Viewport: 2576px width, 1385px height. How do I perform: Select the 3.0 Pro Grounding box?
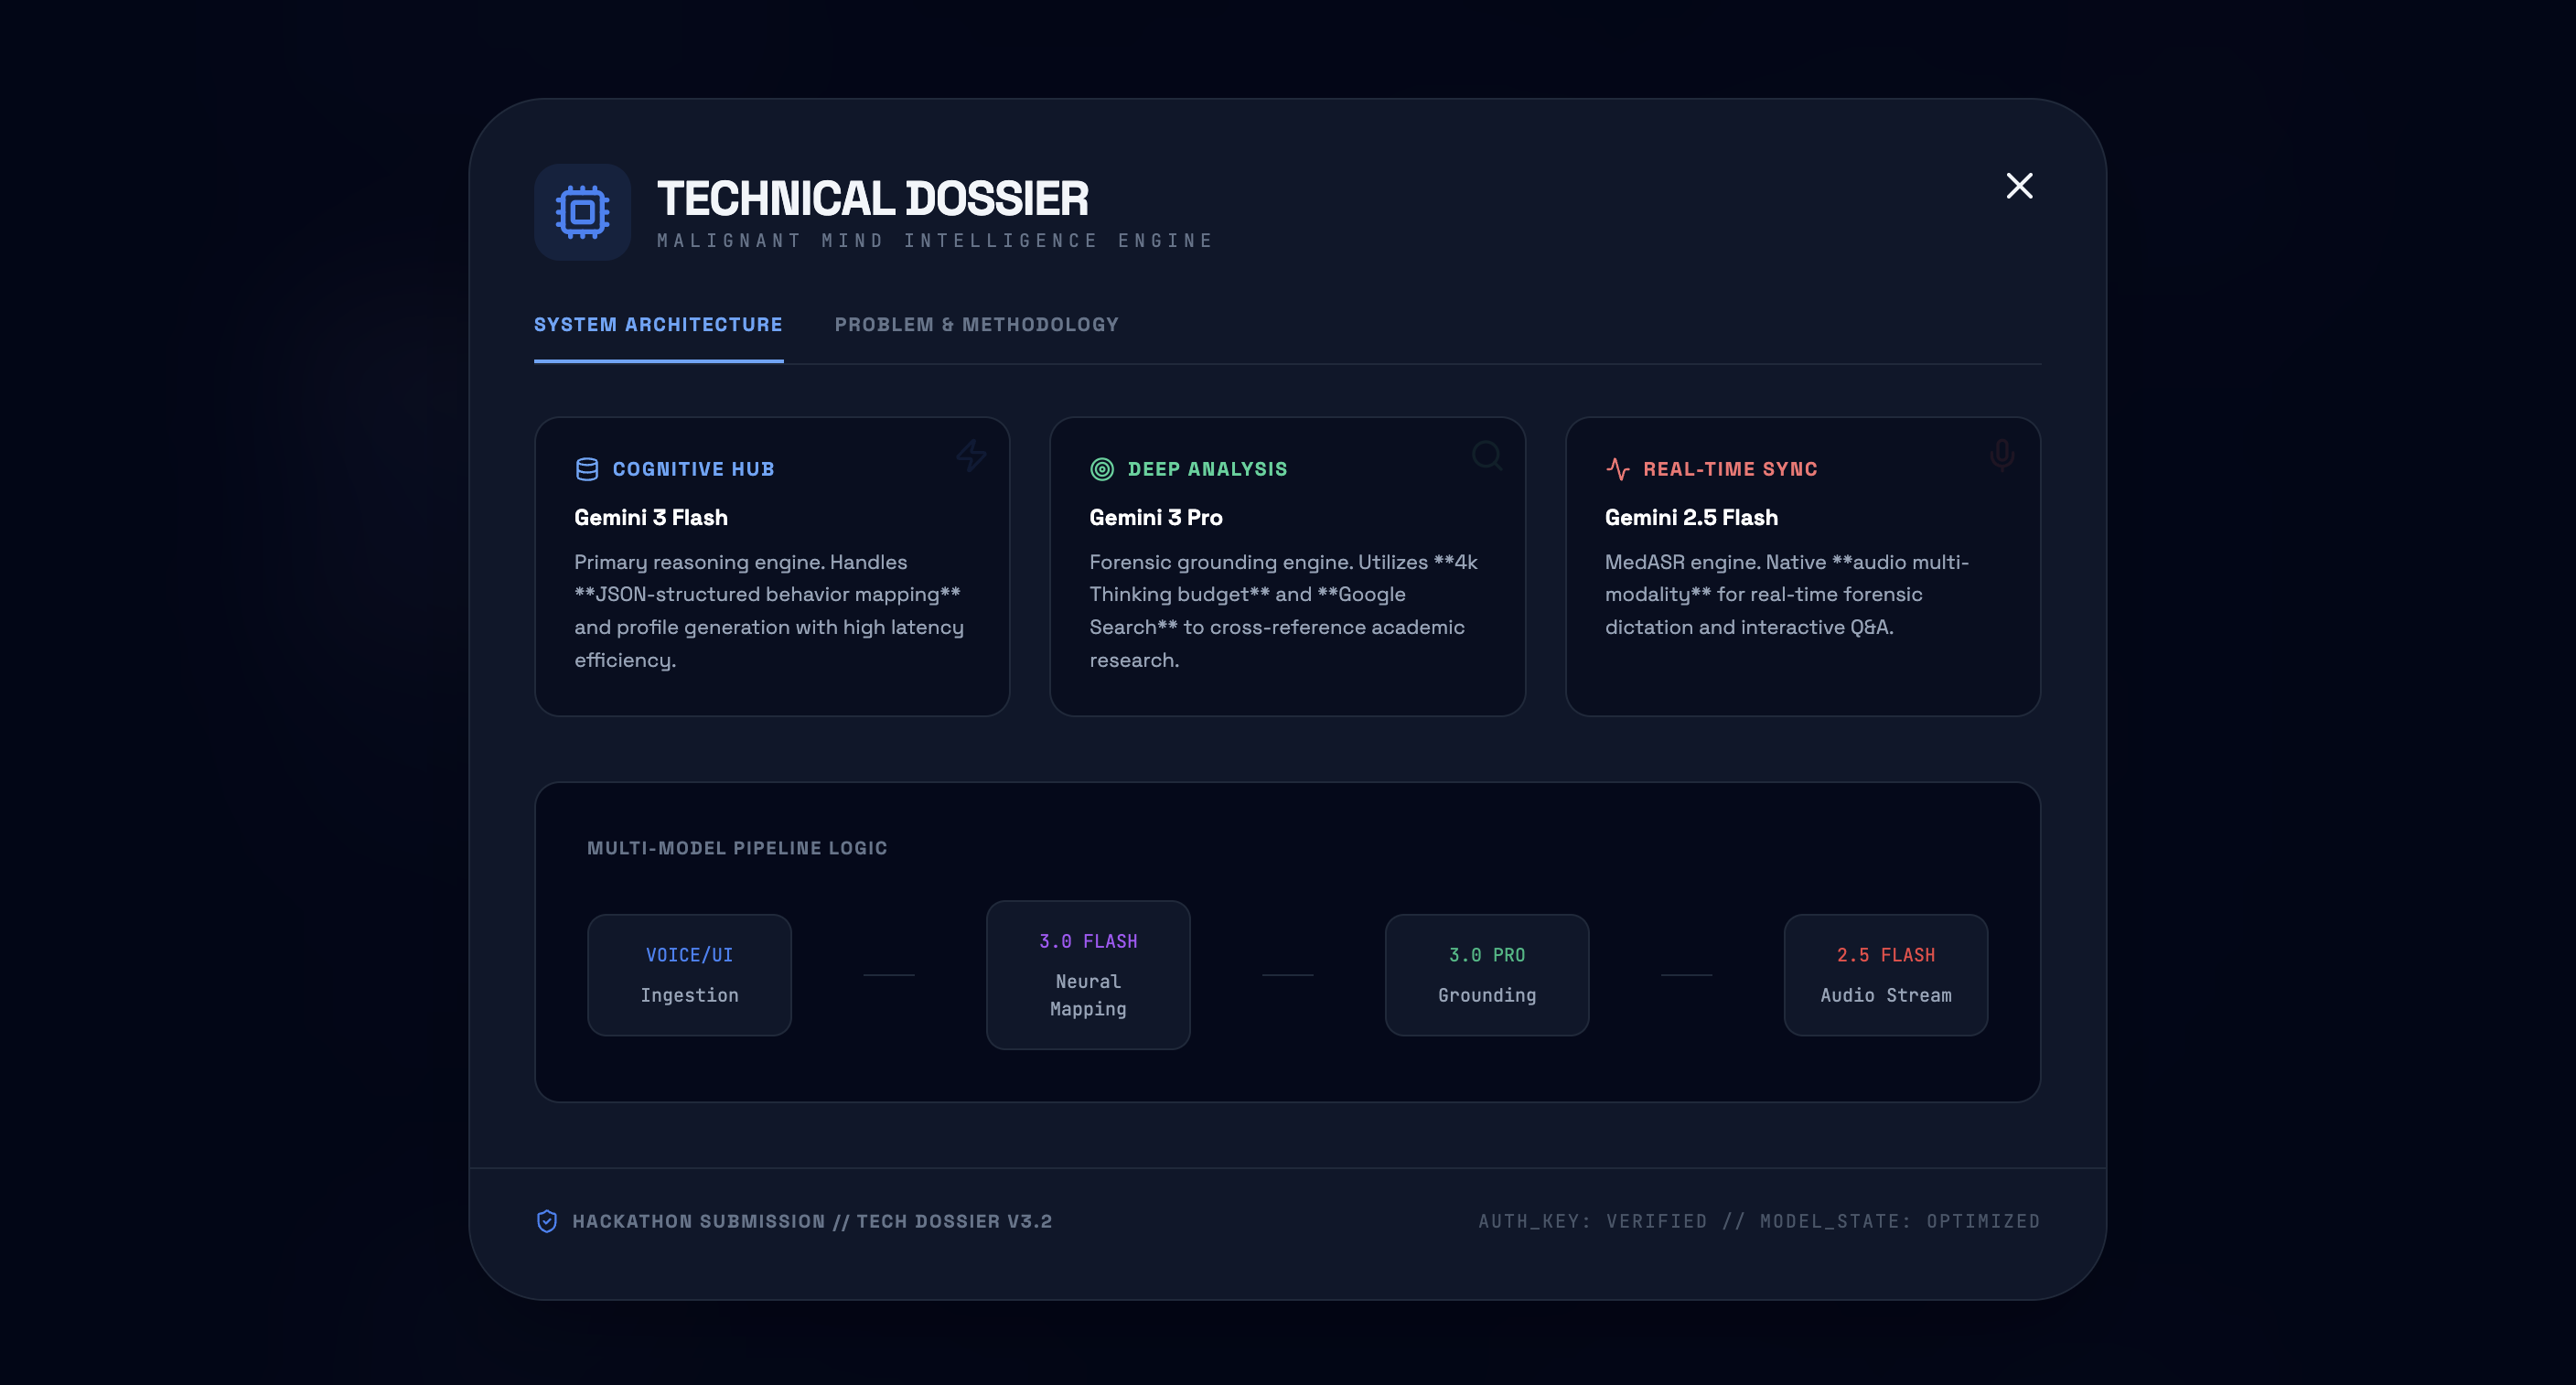pos(1486,975)
